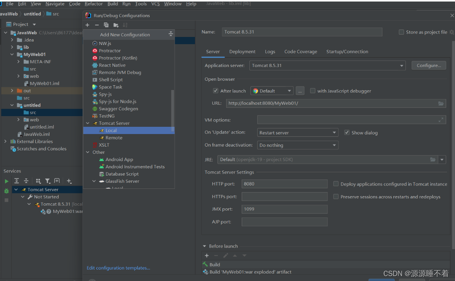Viewport: 455px width, 281px height.
Task: Enable Preserve sessions across restarts and redeploys
Action: coord(336,196)
